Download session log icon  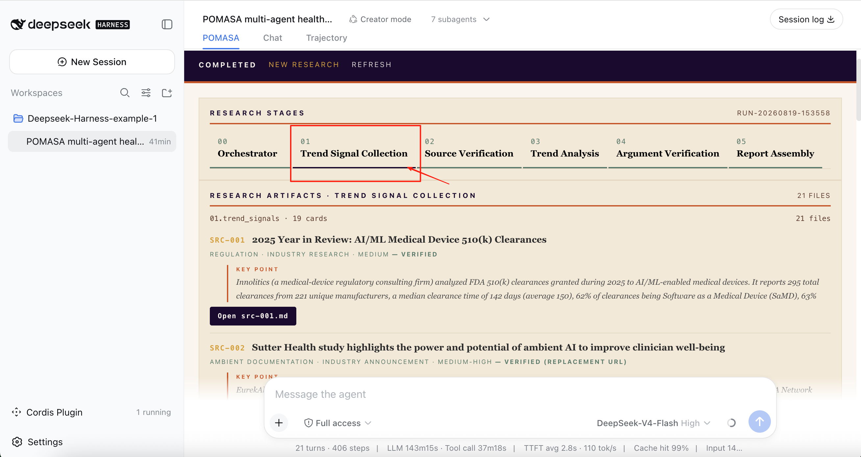tap(831, 19)
